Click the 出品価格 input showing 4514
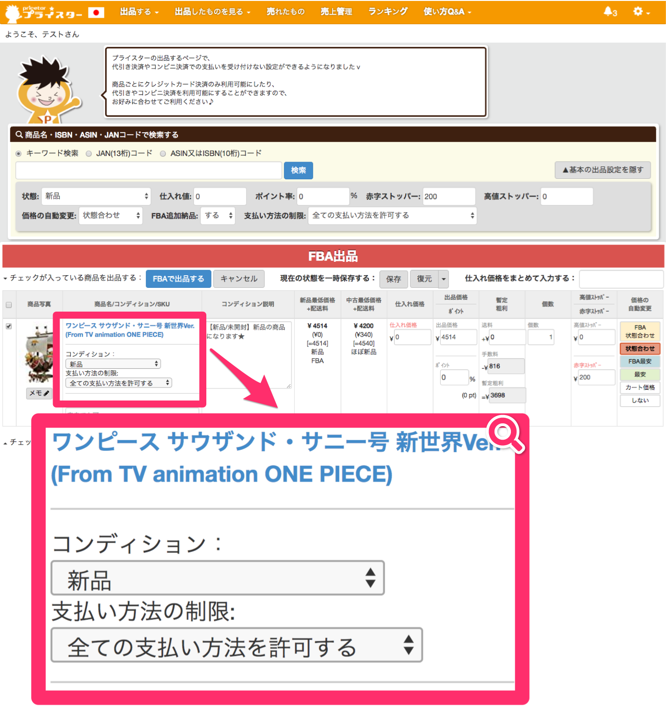Image resolution: width=666 pixels, height=714 pixels. 458,337
